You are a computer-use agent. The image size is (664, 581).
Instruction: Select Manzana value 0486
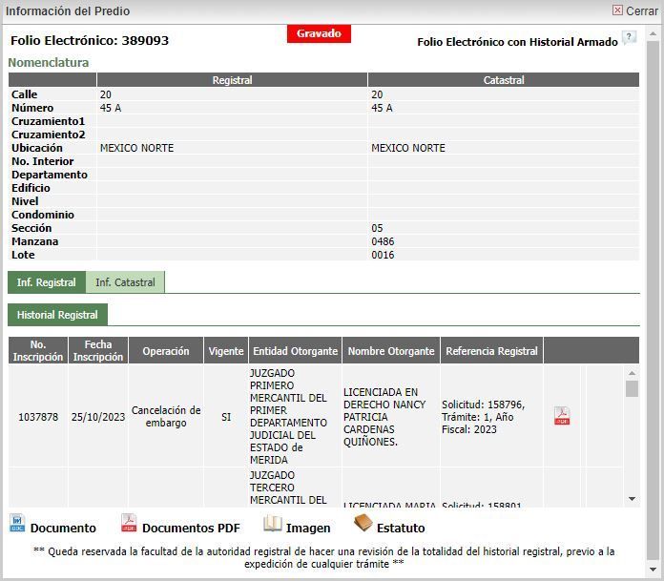pyautogui.click(x=383, y=241)
